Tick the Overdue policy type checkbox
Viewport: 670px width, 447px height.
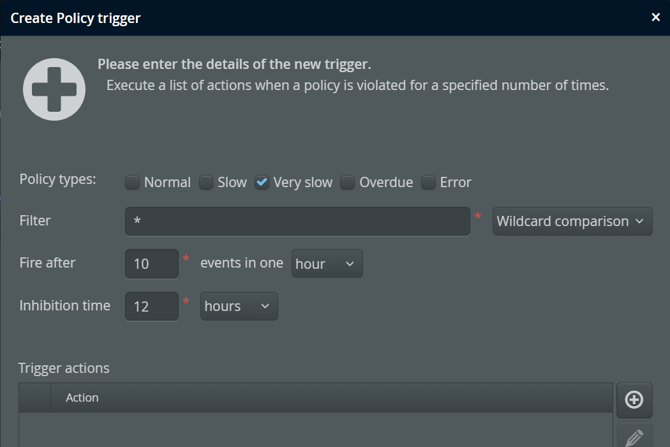(x=348, y=183)
